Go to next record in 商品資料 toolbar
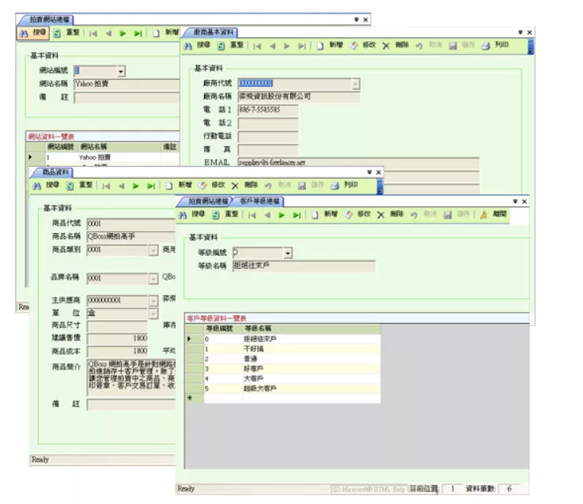This screenshot has height=504, width=583. tap(135, 186)
